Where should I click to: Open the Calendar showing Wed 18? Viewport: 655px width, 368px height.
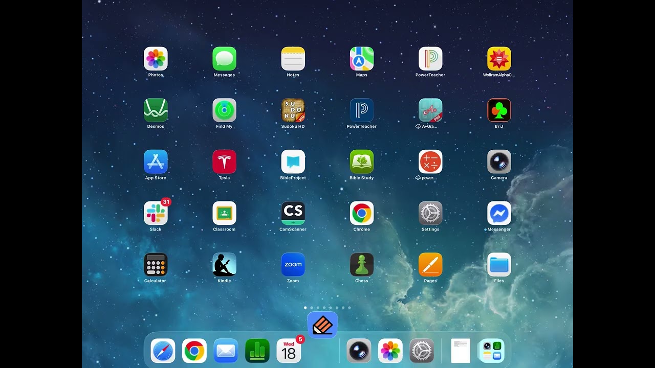[289, 351]
